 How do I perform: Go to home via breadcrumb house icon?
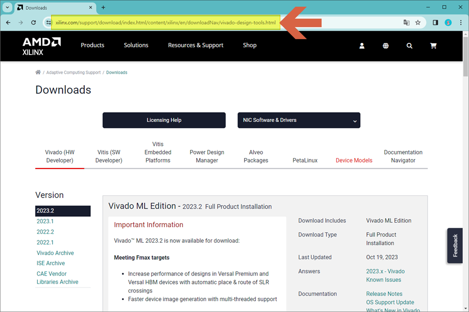tap(38, 72)
